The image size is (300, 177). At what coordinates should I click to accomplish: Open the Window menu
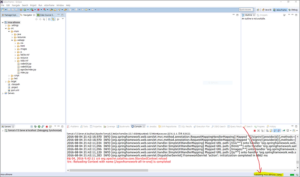pos(60,5)
